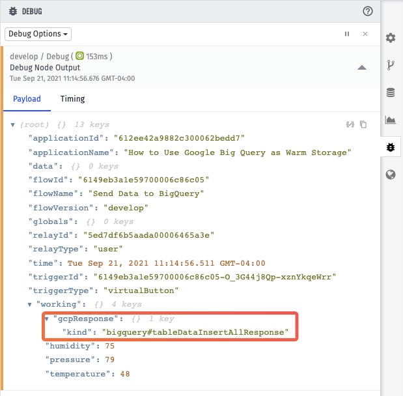
Task: Select the "time" value timestamp in payload
Action: 166,263
